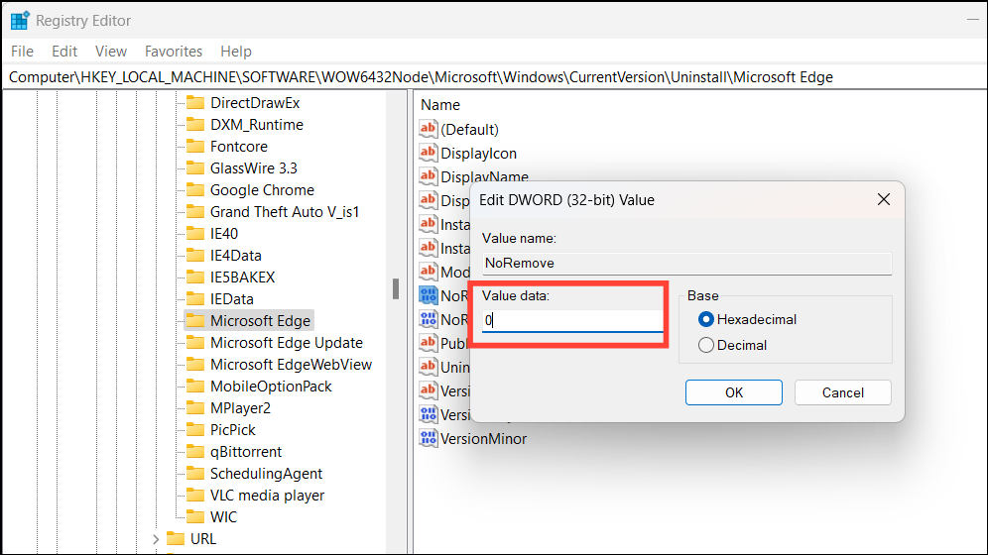Click the PicPick folder icon
Screen dimensions: 988x555
195,430
